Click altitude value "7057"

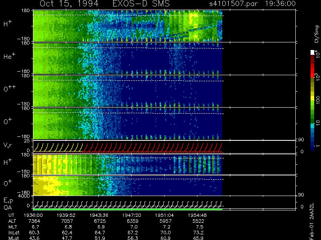(67, 221)
